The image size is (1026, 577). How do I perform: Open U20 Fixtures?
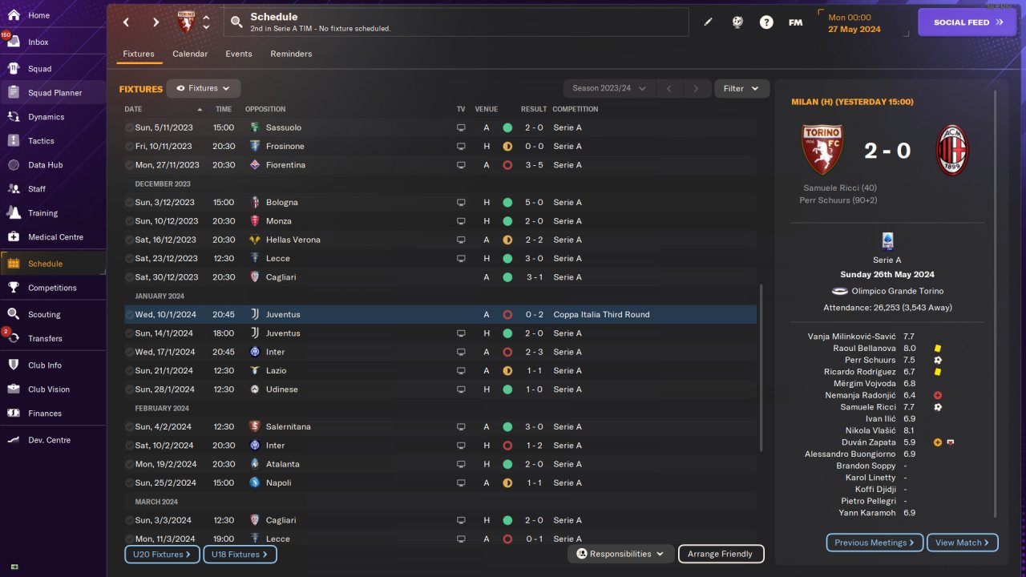click(x=162, y=554)
